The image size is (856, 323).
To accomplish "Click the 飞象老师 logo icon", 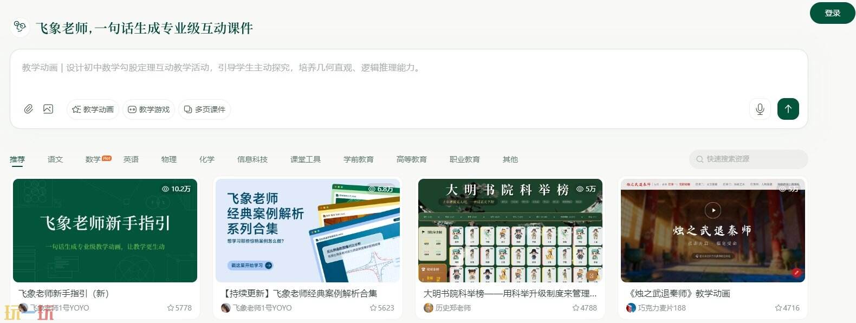I will point(20,27).
